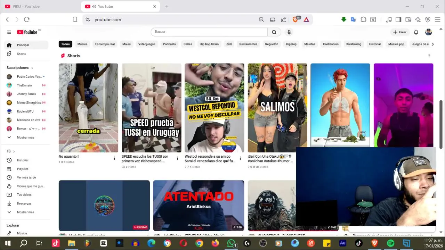Select the Hip hop latino chip
The width and height of the screenshot is (445, 250).
click(209, 44)
